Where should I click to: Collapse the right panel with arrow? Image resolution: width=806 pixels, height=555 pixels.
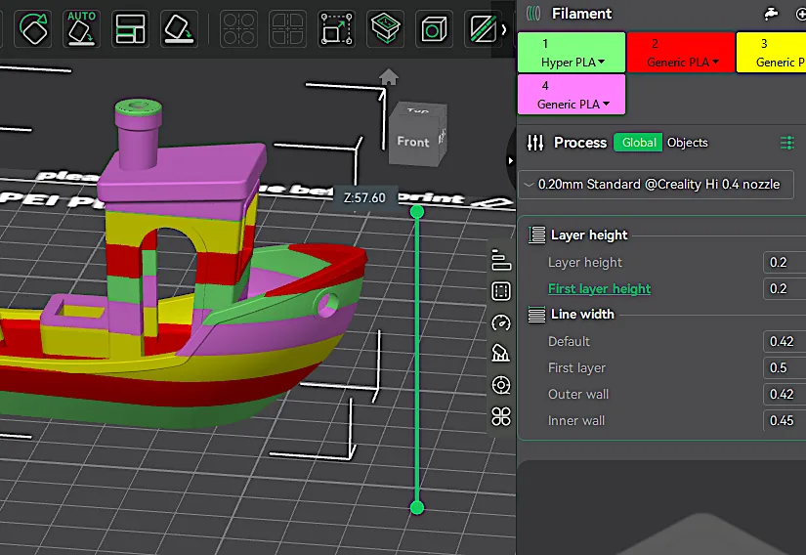pyautogui.click(x=510, y=161)
